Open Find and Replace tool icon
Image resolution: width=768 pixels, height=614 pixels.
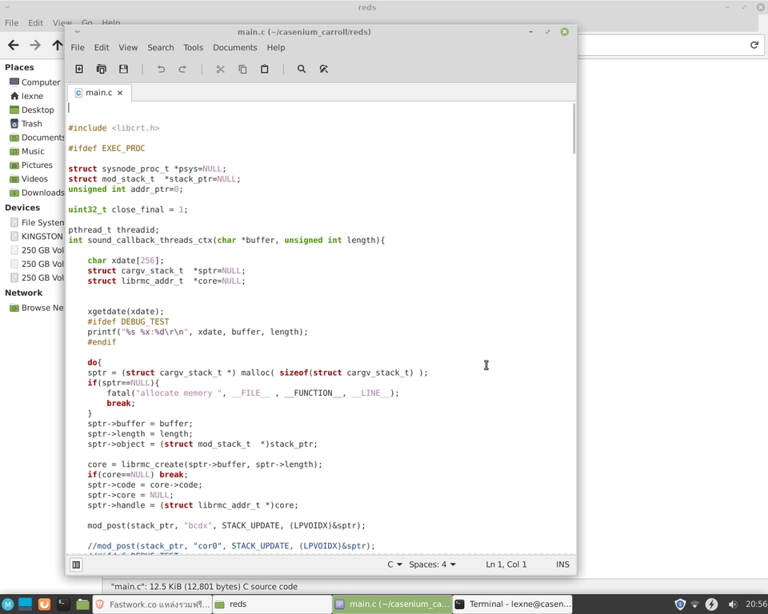pos(324,69)
